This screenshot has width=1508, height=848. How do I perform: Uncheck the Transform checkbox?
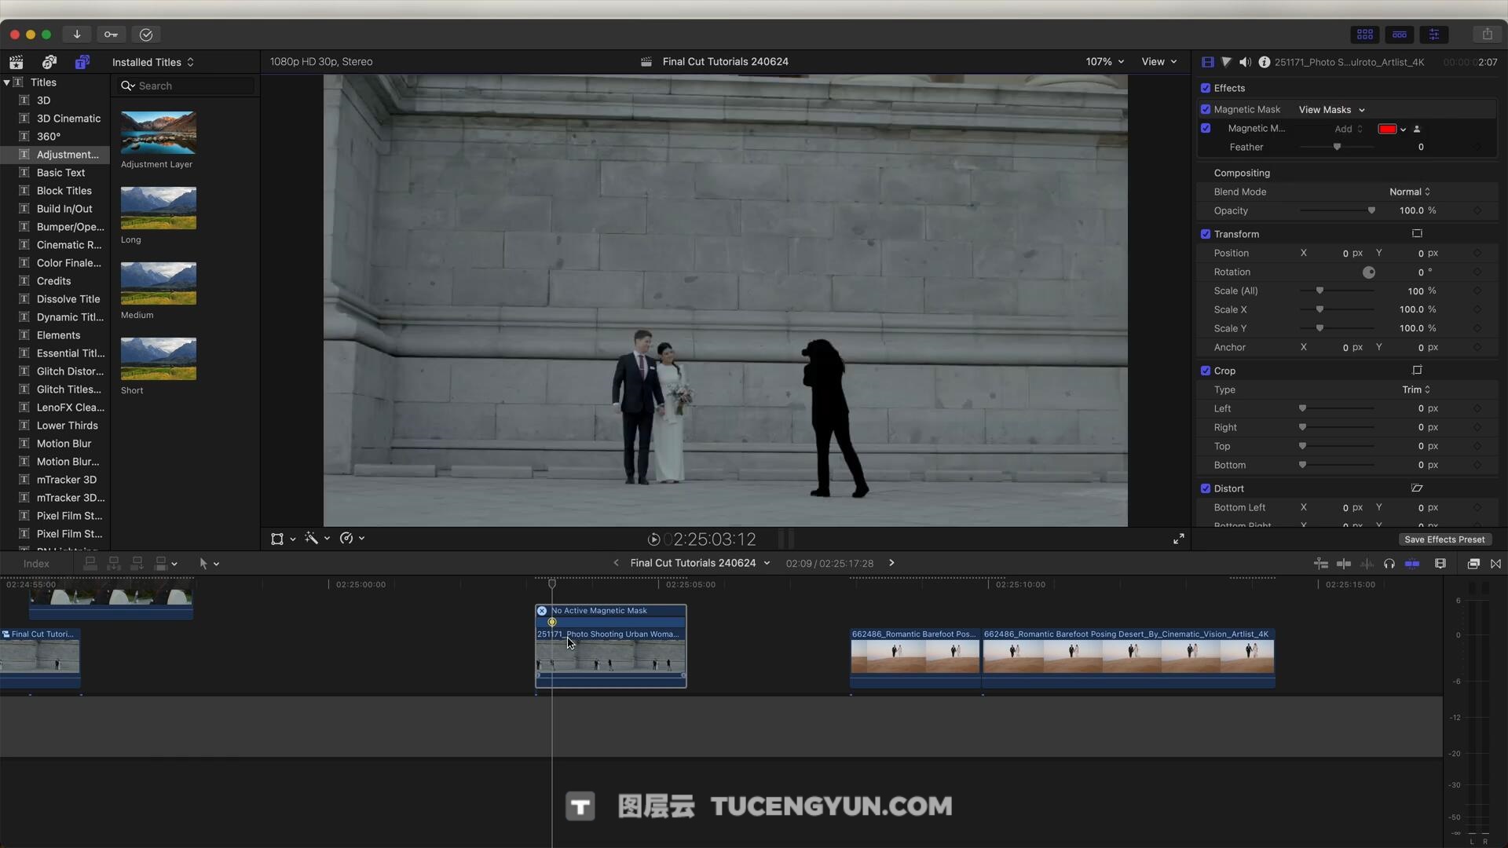pos(1206,234)
